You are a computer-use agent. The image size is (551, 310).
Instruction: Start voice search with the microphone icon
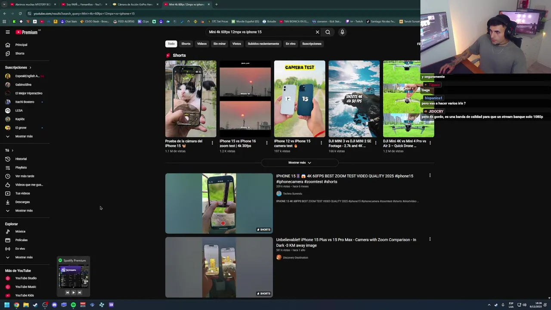[342, 32]
